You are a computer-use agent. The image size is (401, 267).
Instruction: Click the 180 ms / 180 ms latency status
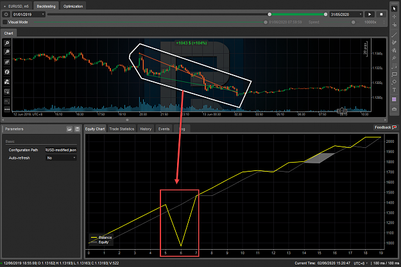[386, 263]
